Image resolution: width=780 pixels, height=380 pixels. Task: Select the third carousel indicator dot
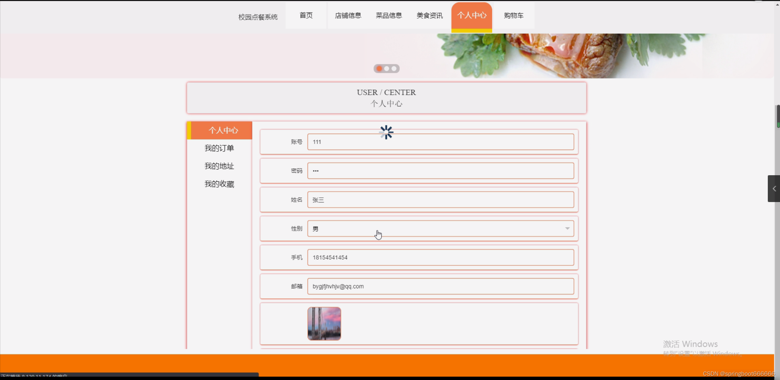(x=394, y=69)
